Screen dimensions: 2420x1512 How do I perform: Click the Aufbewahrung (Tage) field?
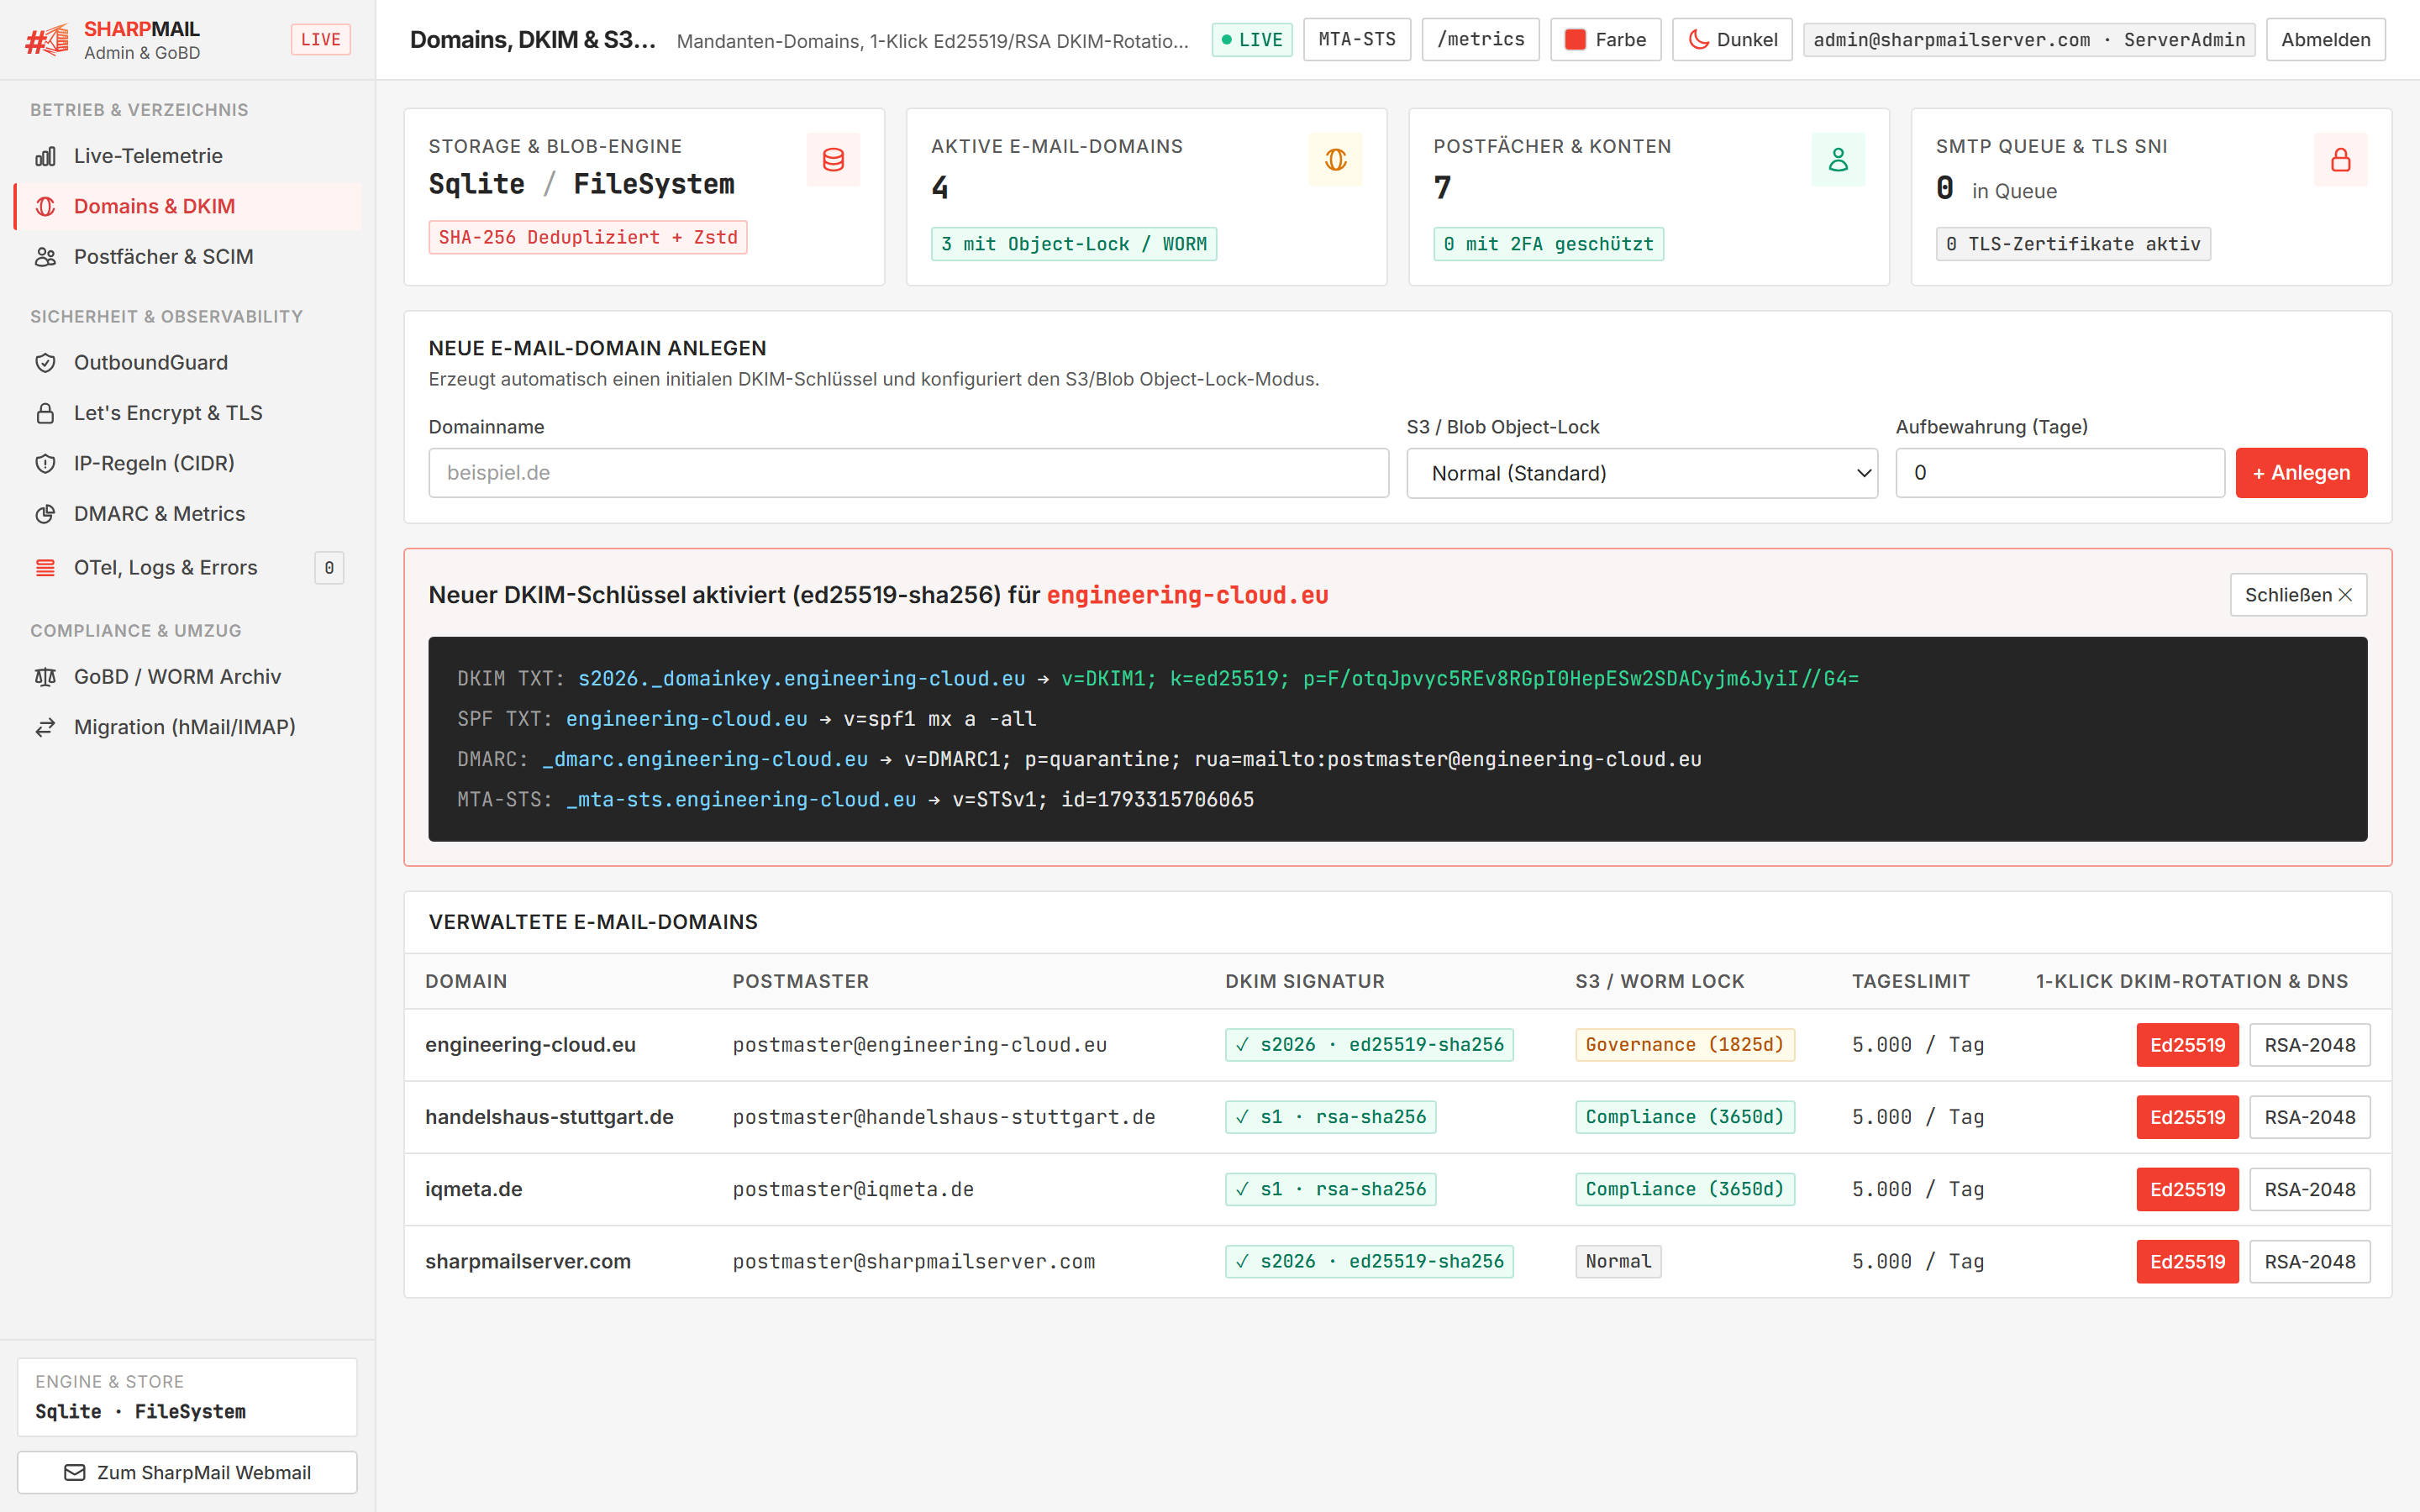click(2060, 473)
